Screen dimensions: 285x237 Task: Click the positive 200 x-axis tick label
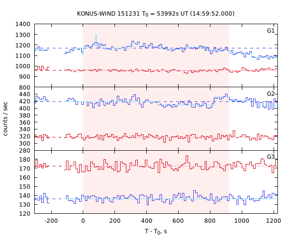point(114,221)
